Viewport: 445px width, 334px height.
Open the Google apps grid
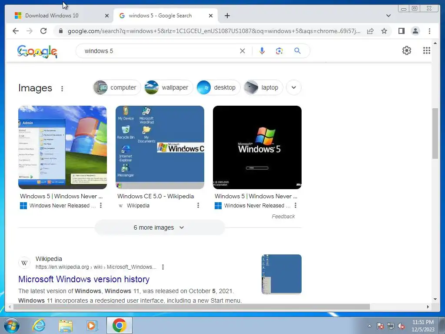427,50
